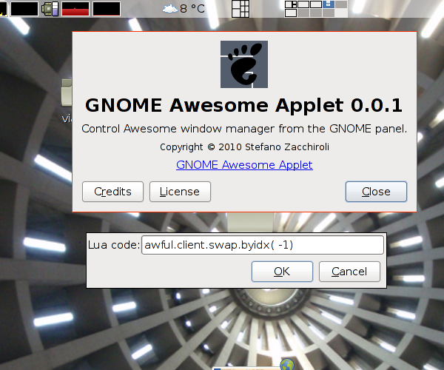Follow the GNOME Awesome Applet hyperlink
The width and height of the screenshot is (444, 370).
pyautogui.click(x=244, y=164)
